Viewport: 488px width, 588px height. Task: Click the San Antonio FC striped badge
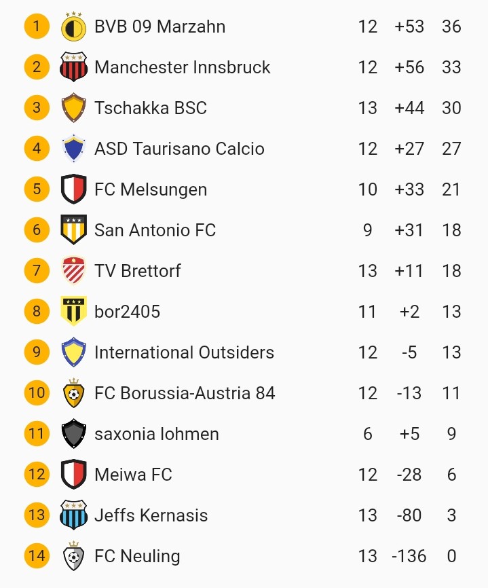pyautogui.click(x=73, y=230)
